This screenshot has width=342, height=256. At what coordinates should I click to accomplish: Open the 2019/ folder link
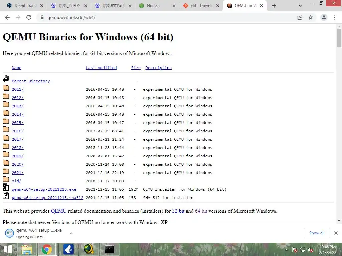[18, 156]
